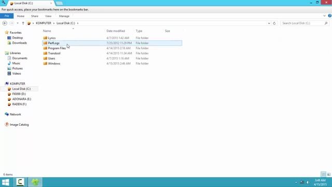The width and height of the screenshot is (332, 187).
Task: Expand the ribbon with the chevron
Action: tap(324, 16)
